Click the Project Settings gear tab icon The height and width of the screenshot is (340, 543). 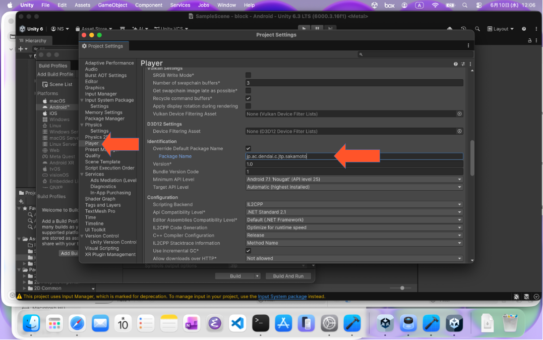click(x=84, y=46)
